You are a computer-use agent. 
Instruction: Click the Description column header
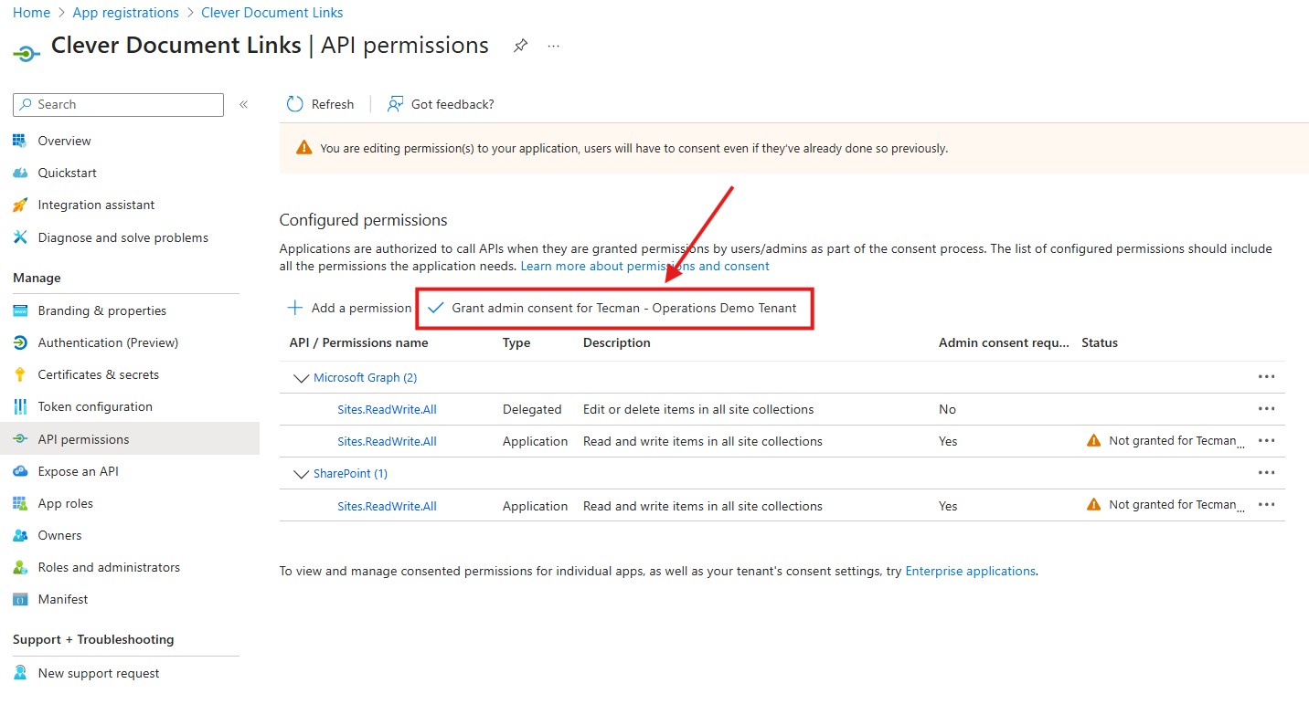[617, 342]
